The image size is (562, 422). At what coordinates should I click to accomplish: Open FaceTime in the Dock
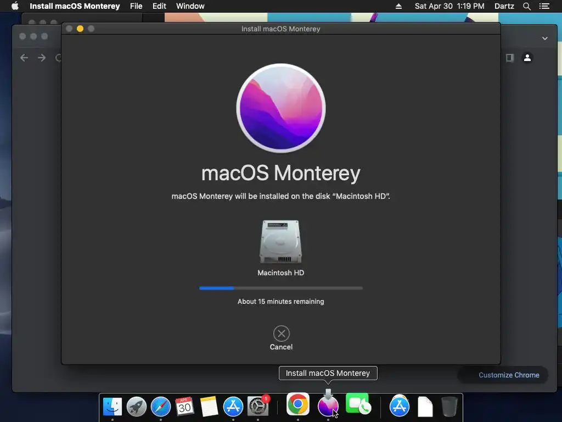pos(358,404)
